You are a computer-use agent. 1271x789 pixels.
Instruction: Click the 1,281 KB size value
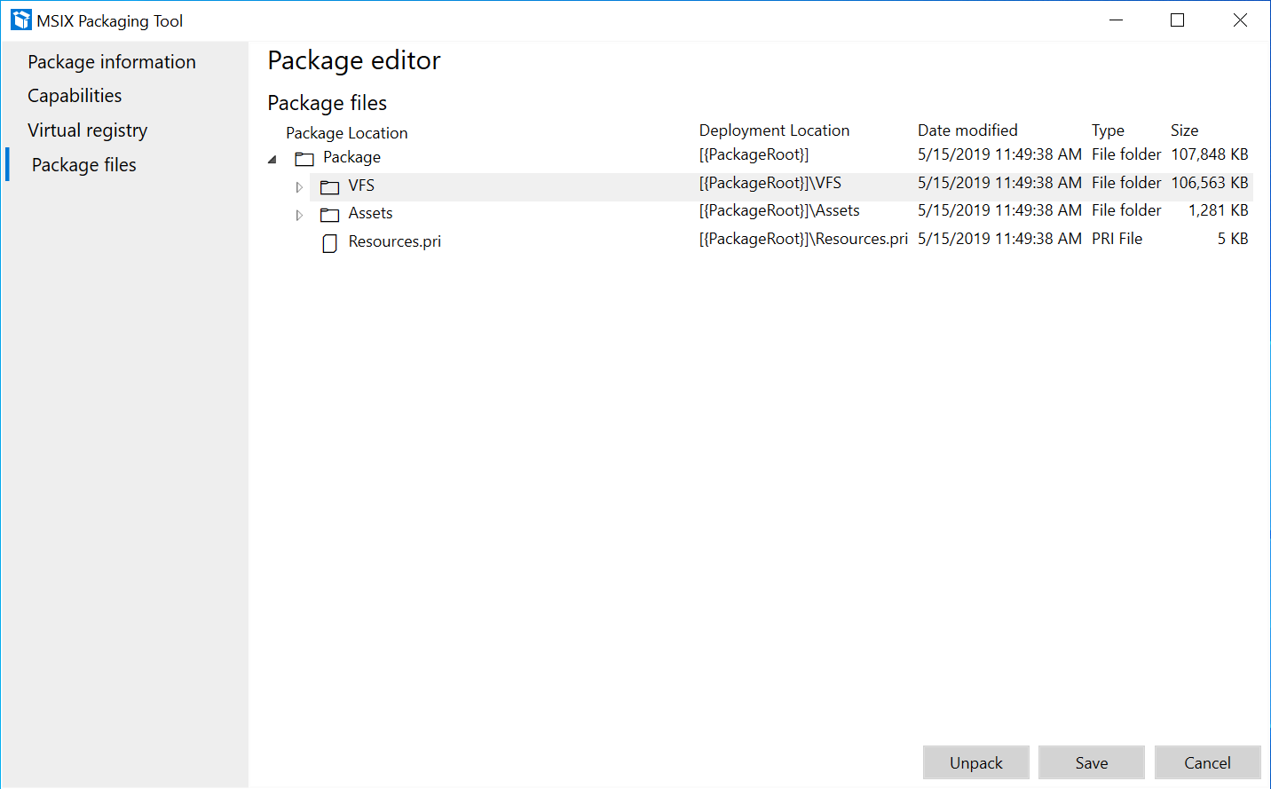pos(1219,210)
